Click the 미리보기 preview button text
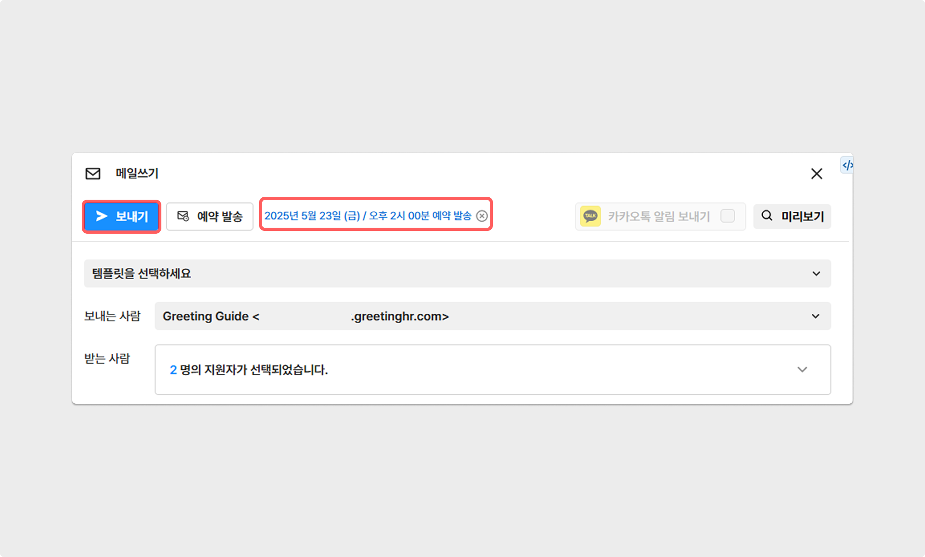Viewport: 925px width, 557px height. pos(802,216)
